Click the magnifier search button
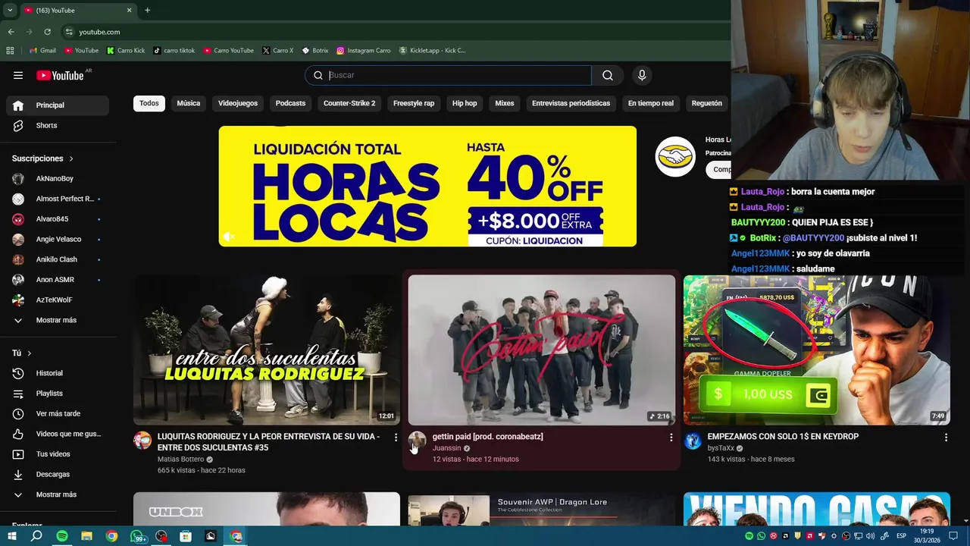 point(608,75)
